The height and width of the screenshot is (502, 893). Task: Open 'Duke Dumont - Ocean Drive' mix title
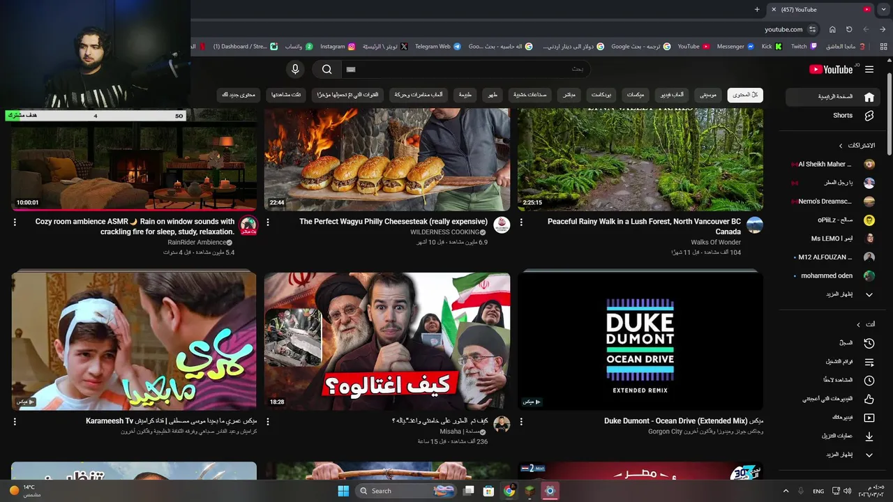pyautogui.click(x=684, y=421)
